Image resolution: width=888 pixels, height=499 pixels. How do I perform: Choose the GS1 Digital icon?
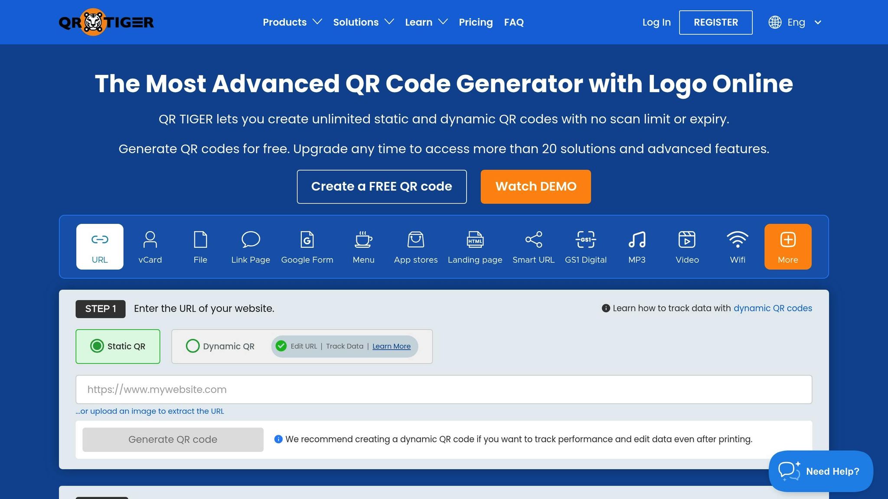[586, 240]
